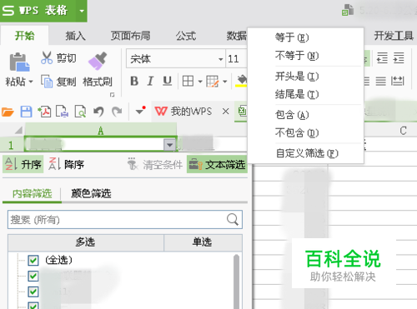Image resolution: width=417 pixels, height=309 pixels.
Task: Open the clipboard group dialog launcher
Action: coord(112,95)
